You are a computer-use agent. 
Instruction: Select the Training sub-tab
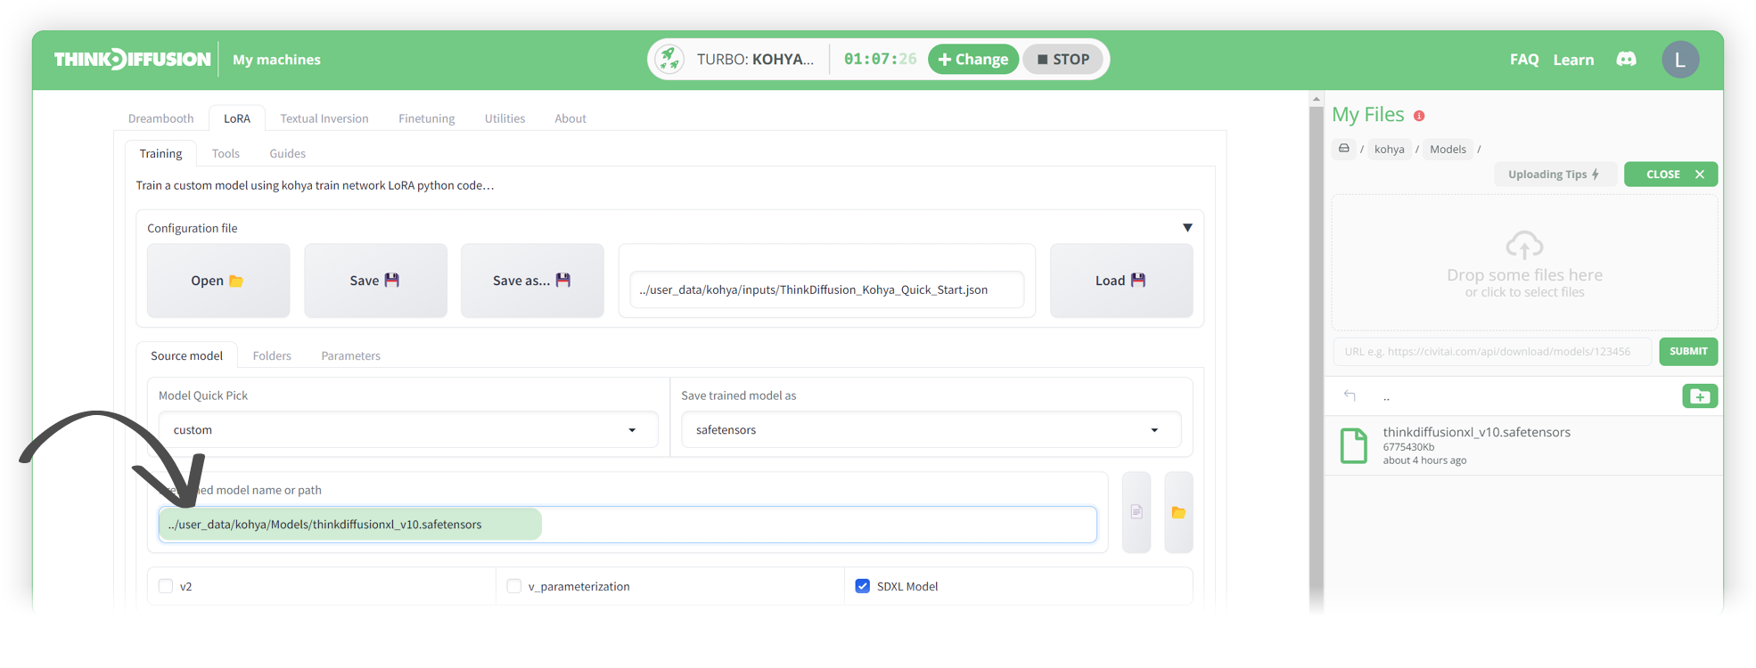click(160, 153)
